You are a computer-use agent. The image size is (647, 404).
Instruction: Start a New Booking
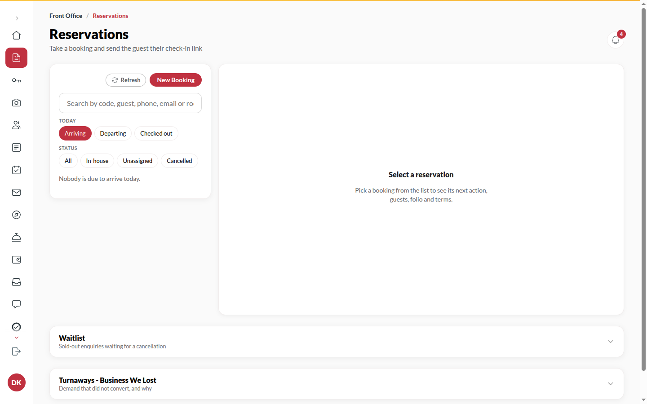pos(176,80)
